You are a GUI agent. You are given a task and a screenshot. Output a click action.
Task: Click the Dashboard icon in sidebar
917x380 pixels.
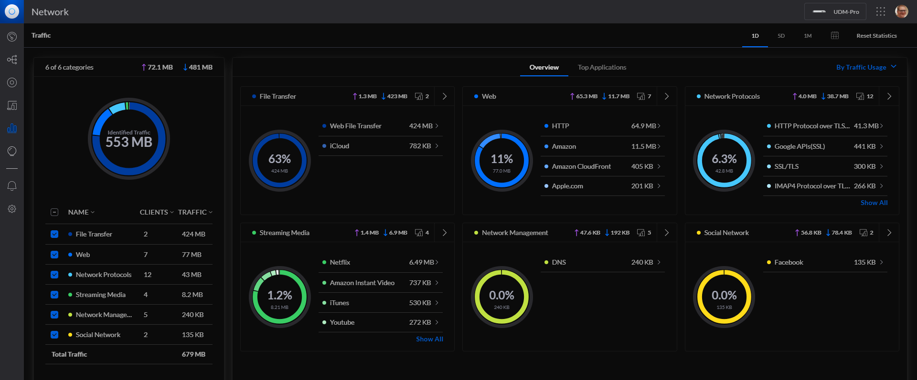[x=12, y=37]
